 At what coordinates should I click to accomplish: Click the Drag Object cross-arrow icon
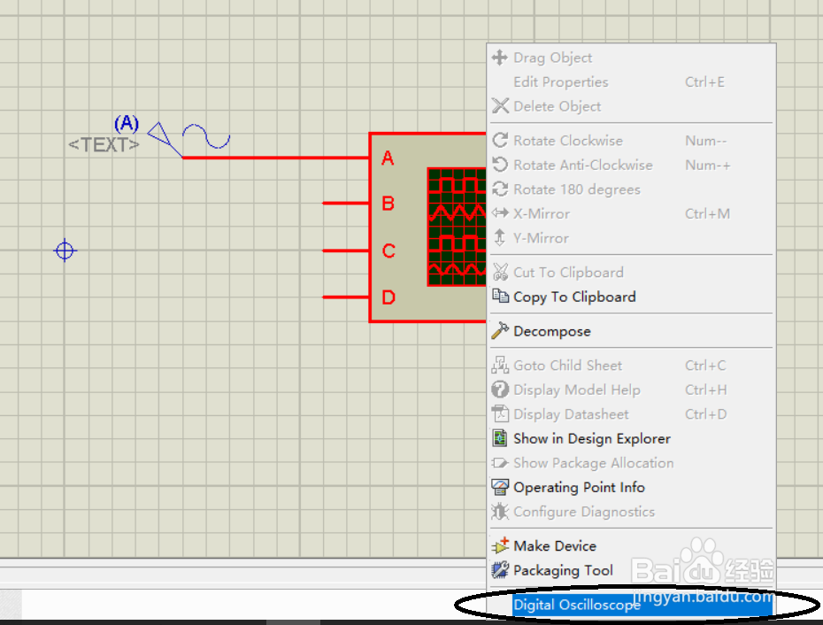[x=500, y=58]
